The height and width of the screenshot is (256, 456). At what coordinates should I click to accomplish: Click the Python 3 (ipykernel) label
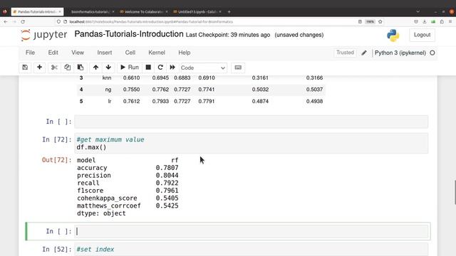click(x=400, y=53)
